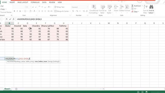Middle align cell contents

pyautogui.click(x=42, y=7)
